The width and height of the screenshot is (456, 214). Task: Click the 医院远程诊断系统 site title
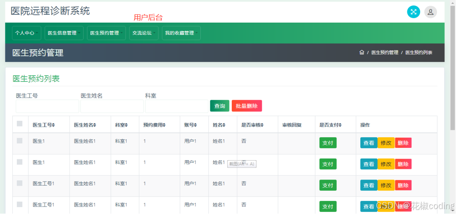click(50, 11)
